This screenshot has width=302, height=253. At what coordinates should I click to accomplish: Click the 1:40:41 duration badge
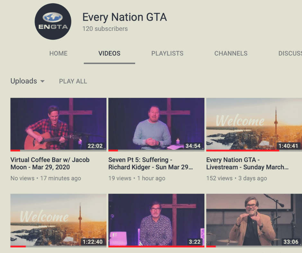288,146
